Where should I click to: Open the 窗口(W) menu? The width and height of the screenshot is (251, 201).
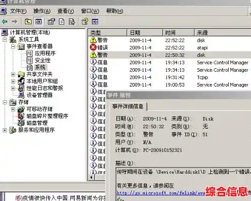(90, 11)
